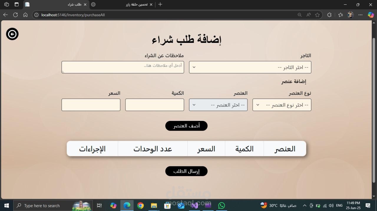377x211 pixels.
Task: Click the browser home icon
Action: (x=25, y=15)
